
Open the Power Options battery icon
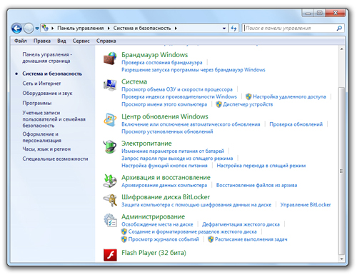[110, 146]
